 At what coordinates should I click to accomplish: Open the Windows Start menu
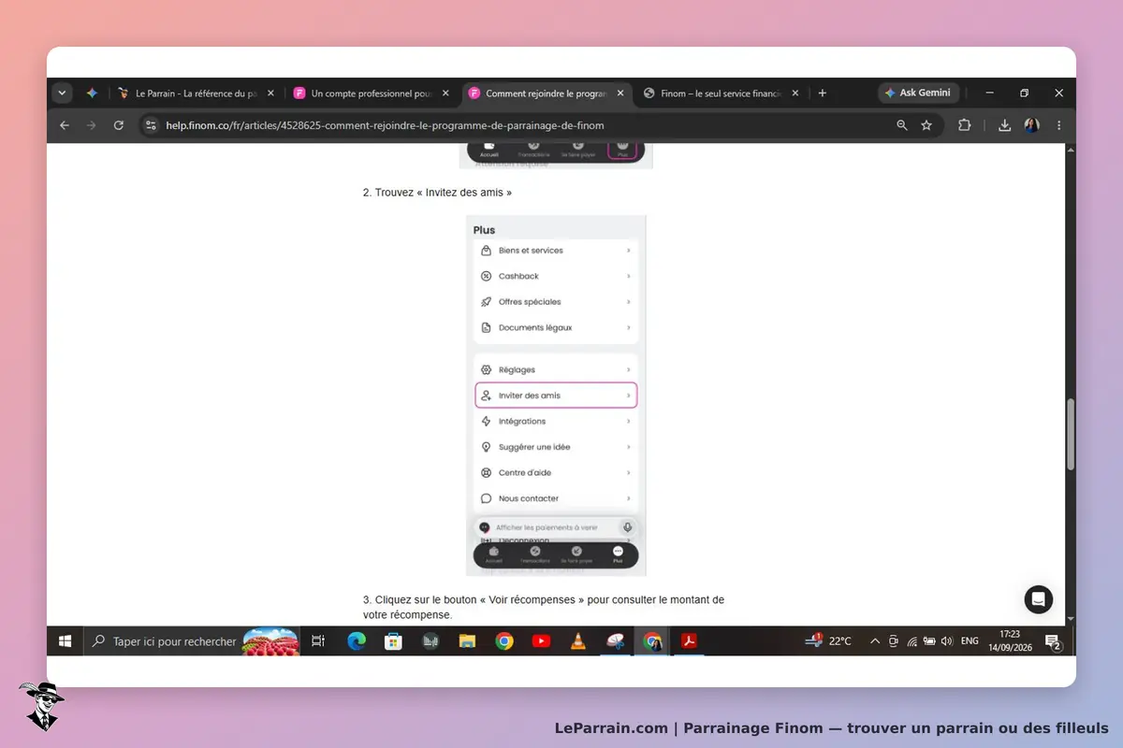pos(66,641)
